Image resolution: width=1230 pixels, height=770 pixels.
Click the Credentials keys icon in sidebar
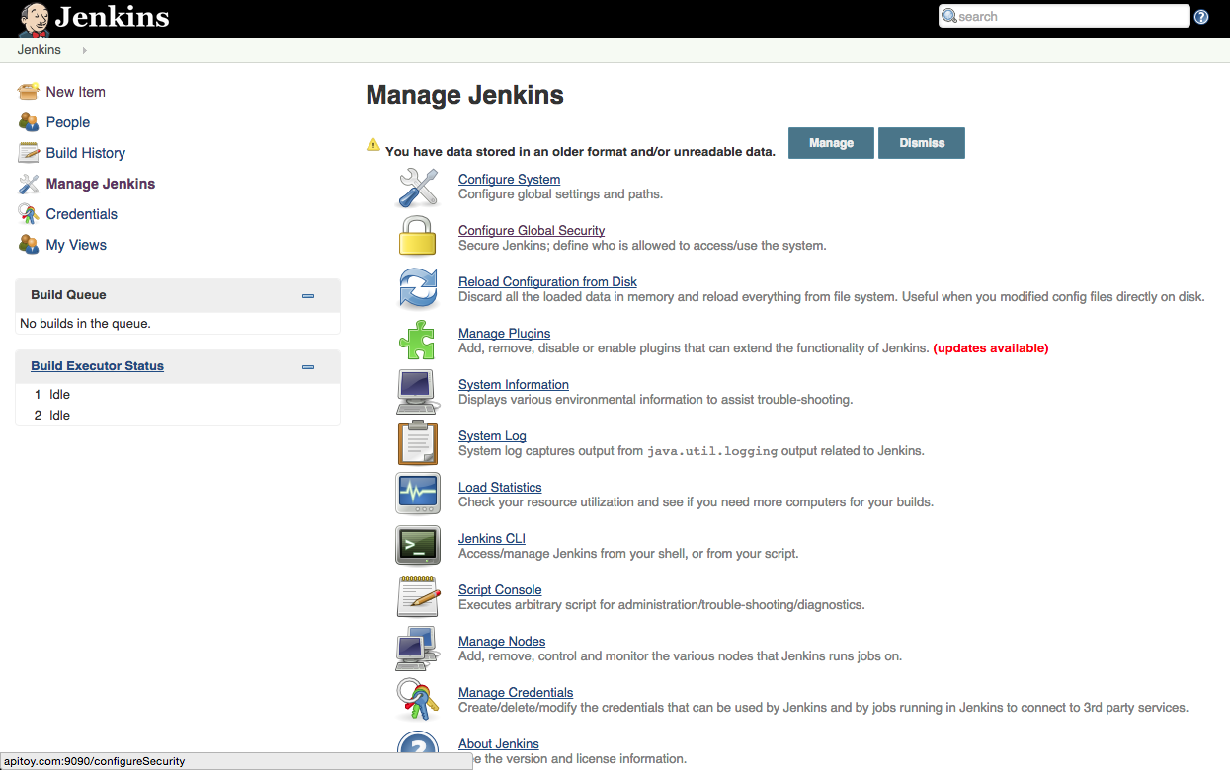pos(29,214)
